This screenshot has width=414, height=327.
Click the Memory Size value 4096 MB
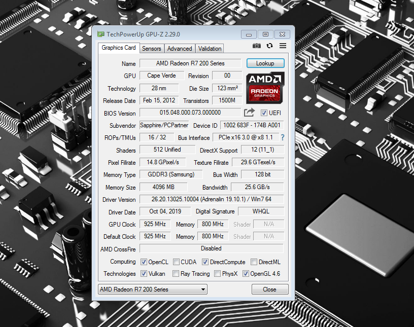coord(163,187)
